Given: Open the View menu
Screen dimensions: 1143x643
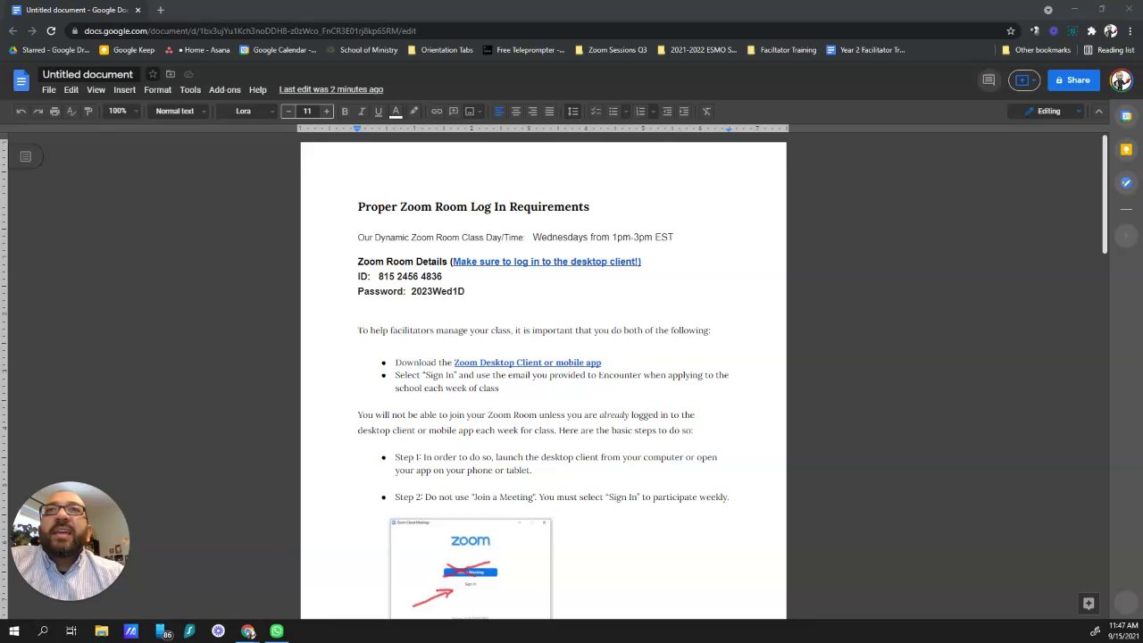Looking at the screenshot, I should 96,90.
